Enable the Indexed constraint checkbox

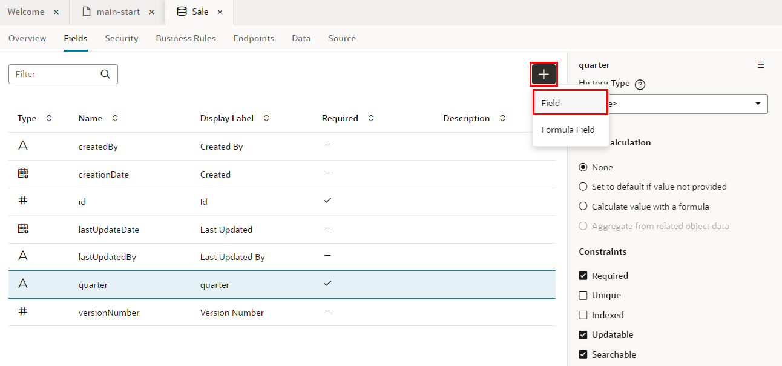pos(583,315)
